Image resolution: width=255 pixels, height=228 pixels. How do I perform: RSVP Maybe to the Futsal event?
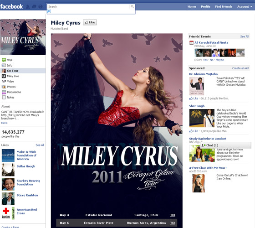coord(219,60)
